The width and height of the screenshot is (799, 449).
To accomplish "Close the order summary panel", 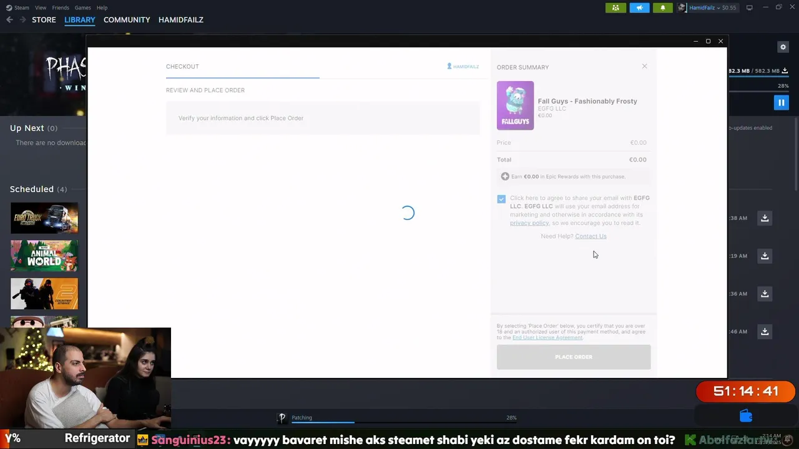I will pos(645,66).
